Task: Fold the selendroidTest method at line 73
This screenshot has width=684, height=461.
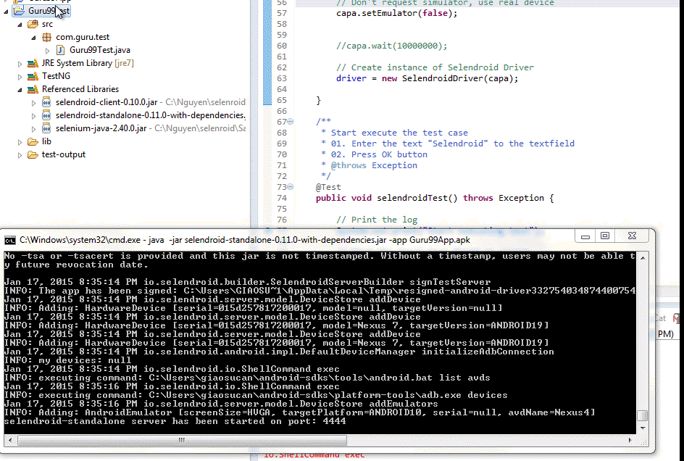Action: tap(291, 187)
